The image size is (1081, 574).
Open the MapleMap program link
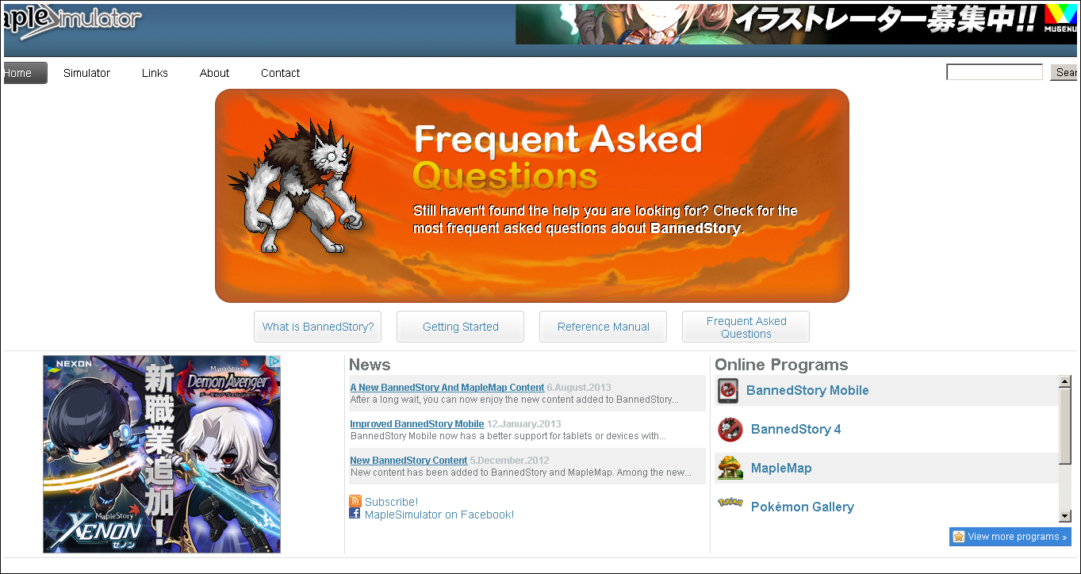click(781, 468)
